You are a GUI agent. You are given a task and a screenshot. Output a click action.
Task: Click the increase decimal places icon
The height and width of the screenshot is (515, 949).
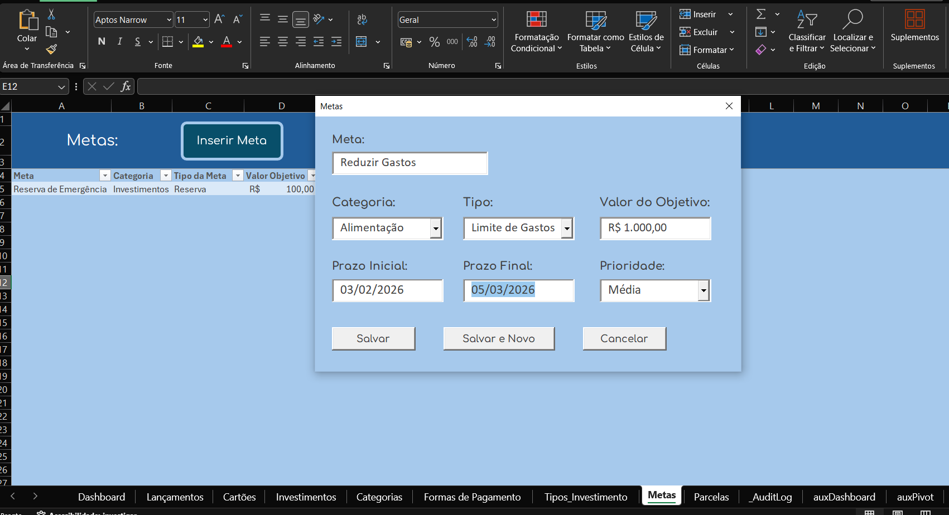[x=472, y=42]
